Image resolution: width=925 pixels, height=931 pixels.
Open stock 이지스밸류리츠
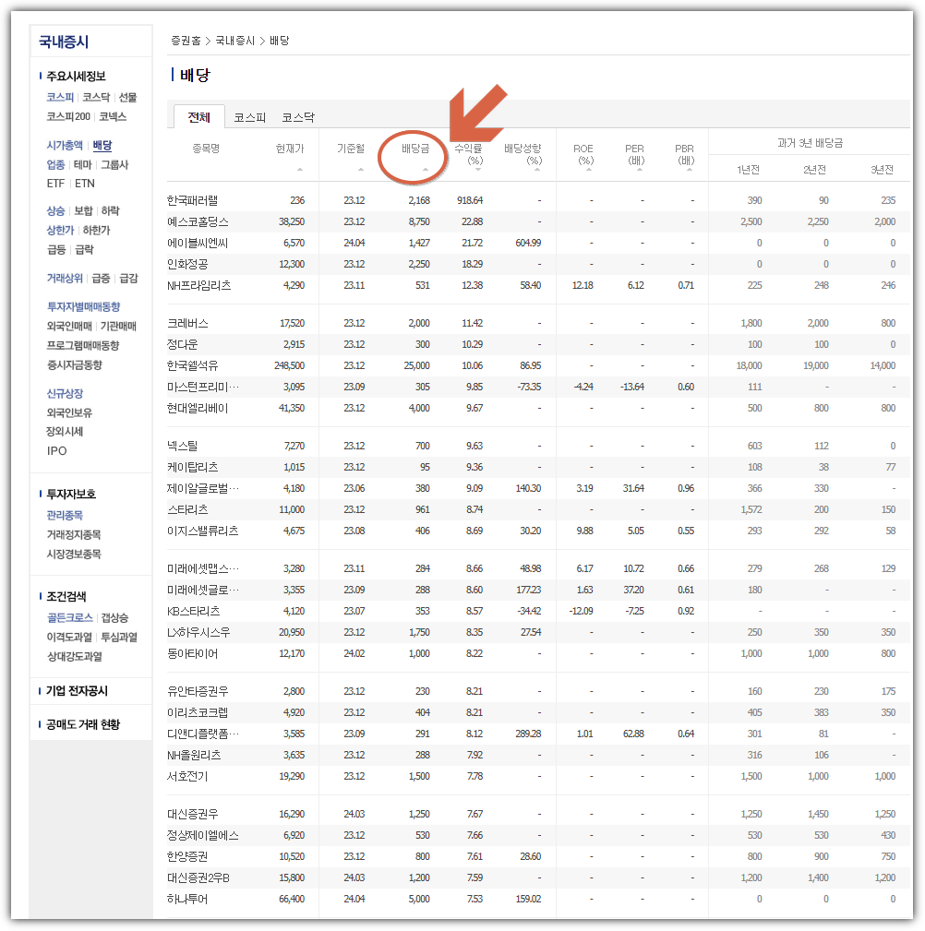202,531
